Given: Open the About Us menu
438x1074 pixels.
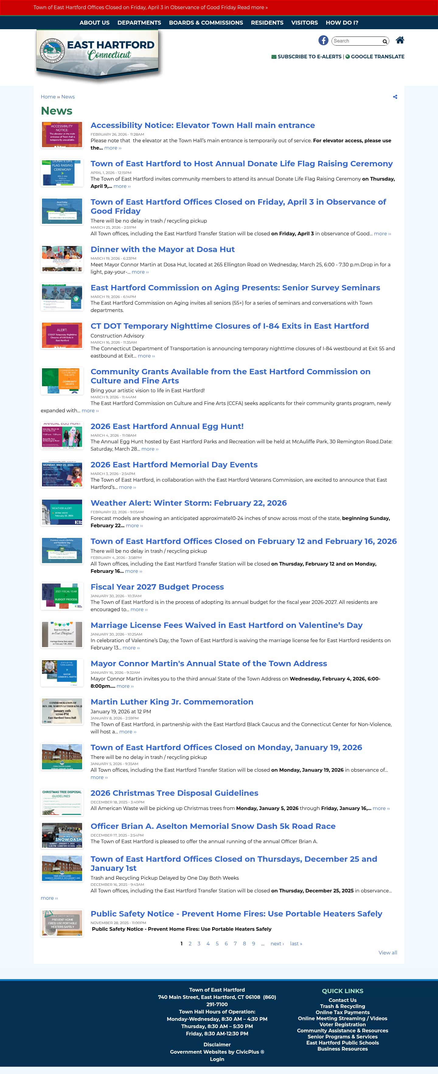Looking at the screenshot, I should pyautogui.click(x=95, y=23).
